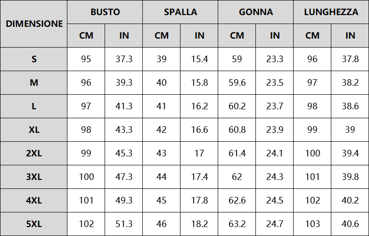The width and height of the screenshot is (369, 236).
Task: Click the 39 LUNGHEZZA inches cell
Action: click(x=350, y=130)
